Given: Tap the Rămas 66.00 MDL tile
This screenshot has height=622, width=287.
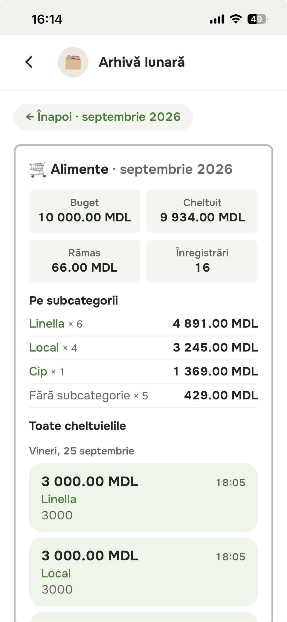Looking at the screenshot, I should point(85,261).
